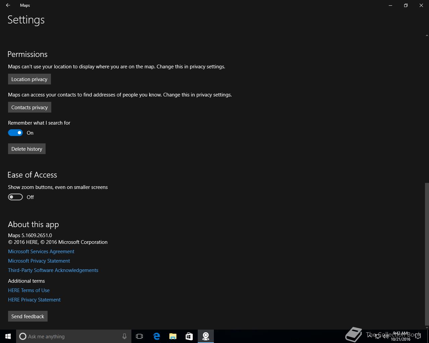Click Send feedback button
This screenshot has height=343, width=429.
(x=28, y=317)
